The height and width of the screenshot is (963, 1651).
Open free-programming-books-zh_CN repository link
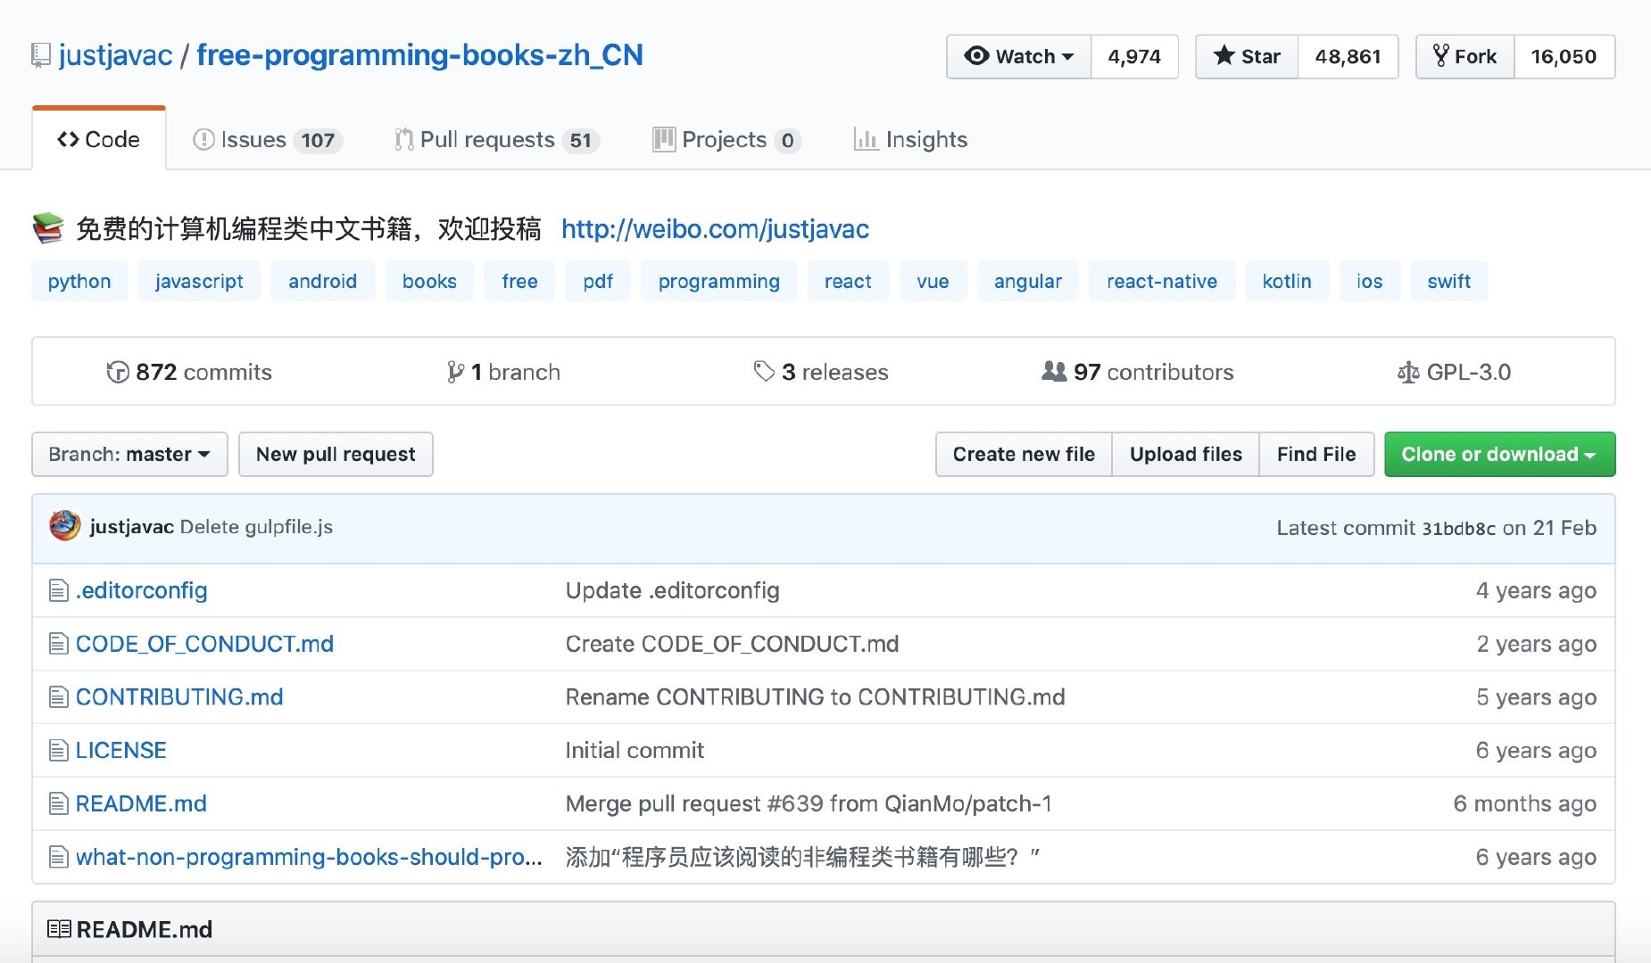click(x=419, y=55)
